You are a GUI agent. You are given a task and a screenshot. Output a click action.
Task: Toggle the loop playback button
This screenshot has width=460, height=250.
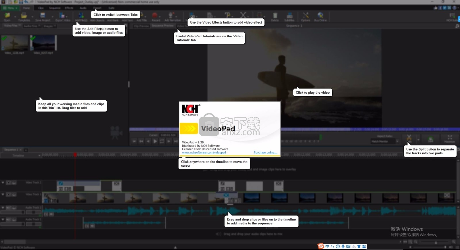(162, 141)
